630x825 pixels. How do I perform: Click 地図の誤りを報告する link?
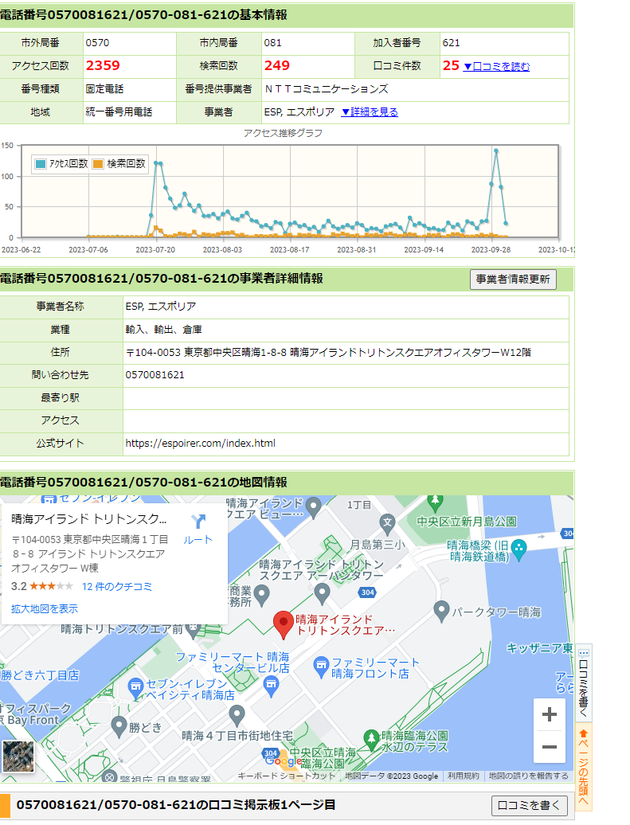(528, 776)
